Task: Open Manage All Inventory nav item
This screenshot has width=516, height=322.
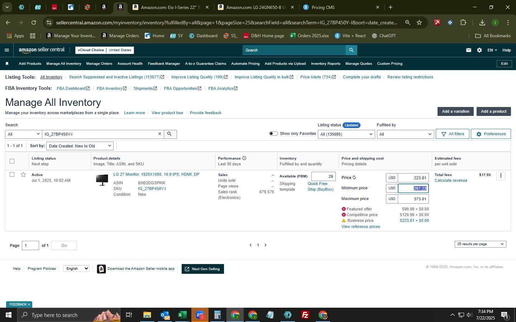Action: [64, 64]
